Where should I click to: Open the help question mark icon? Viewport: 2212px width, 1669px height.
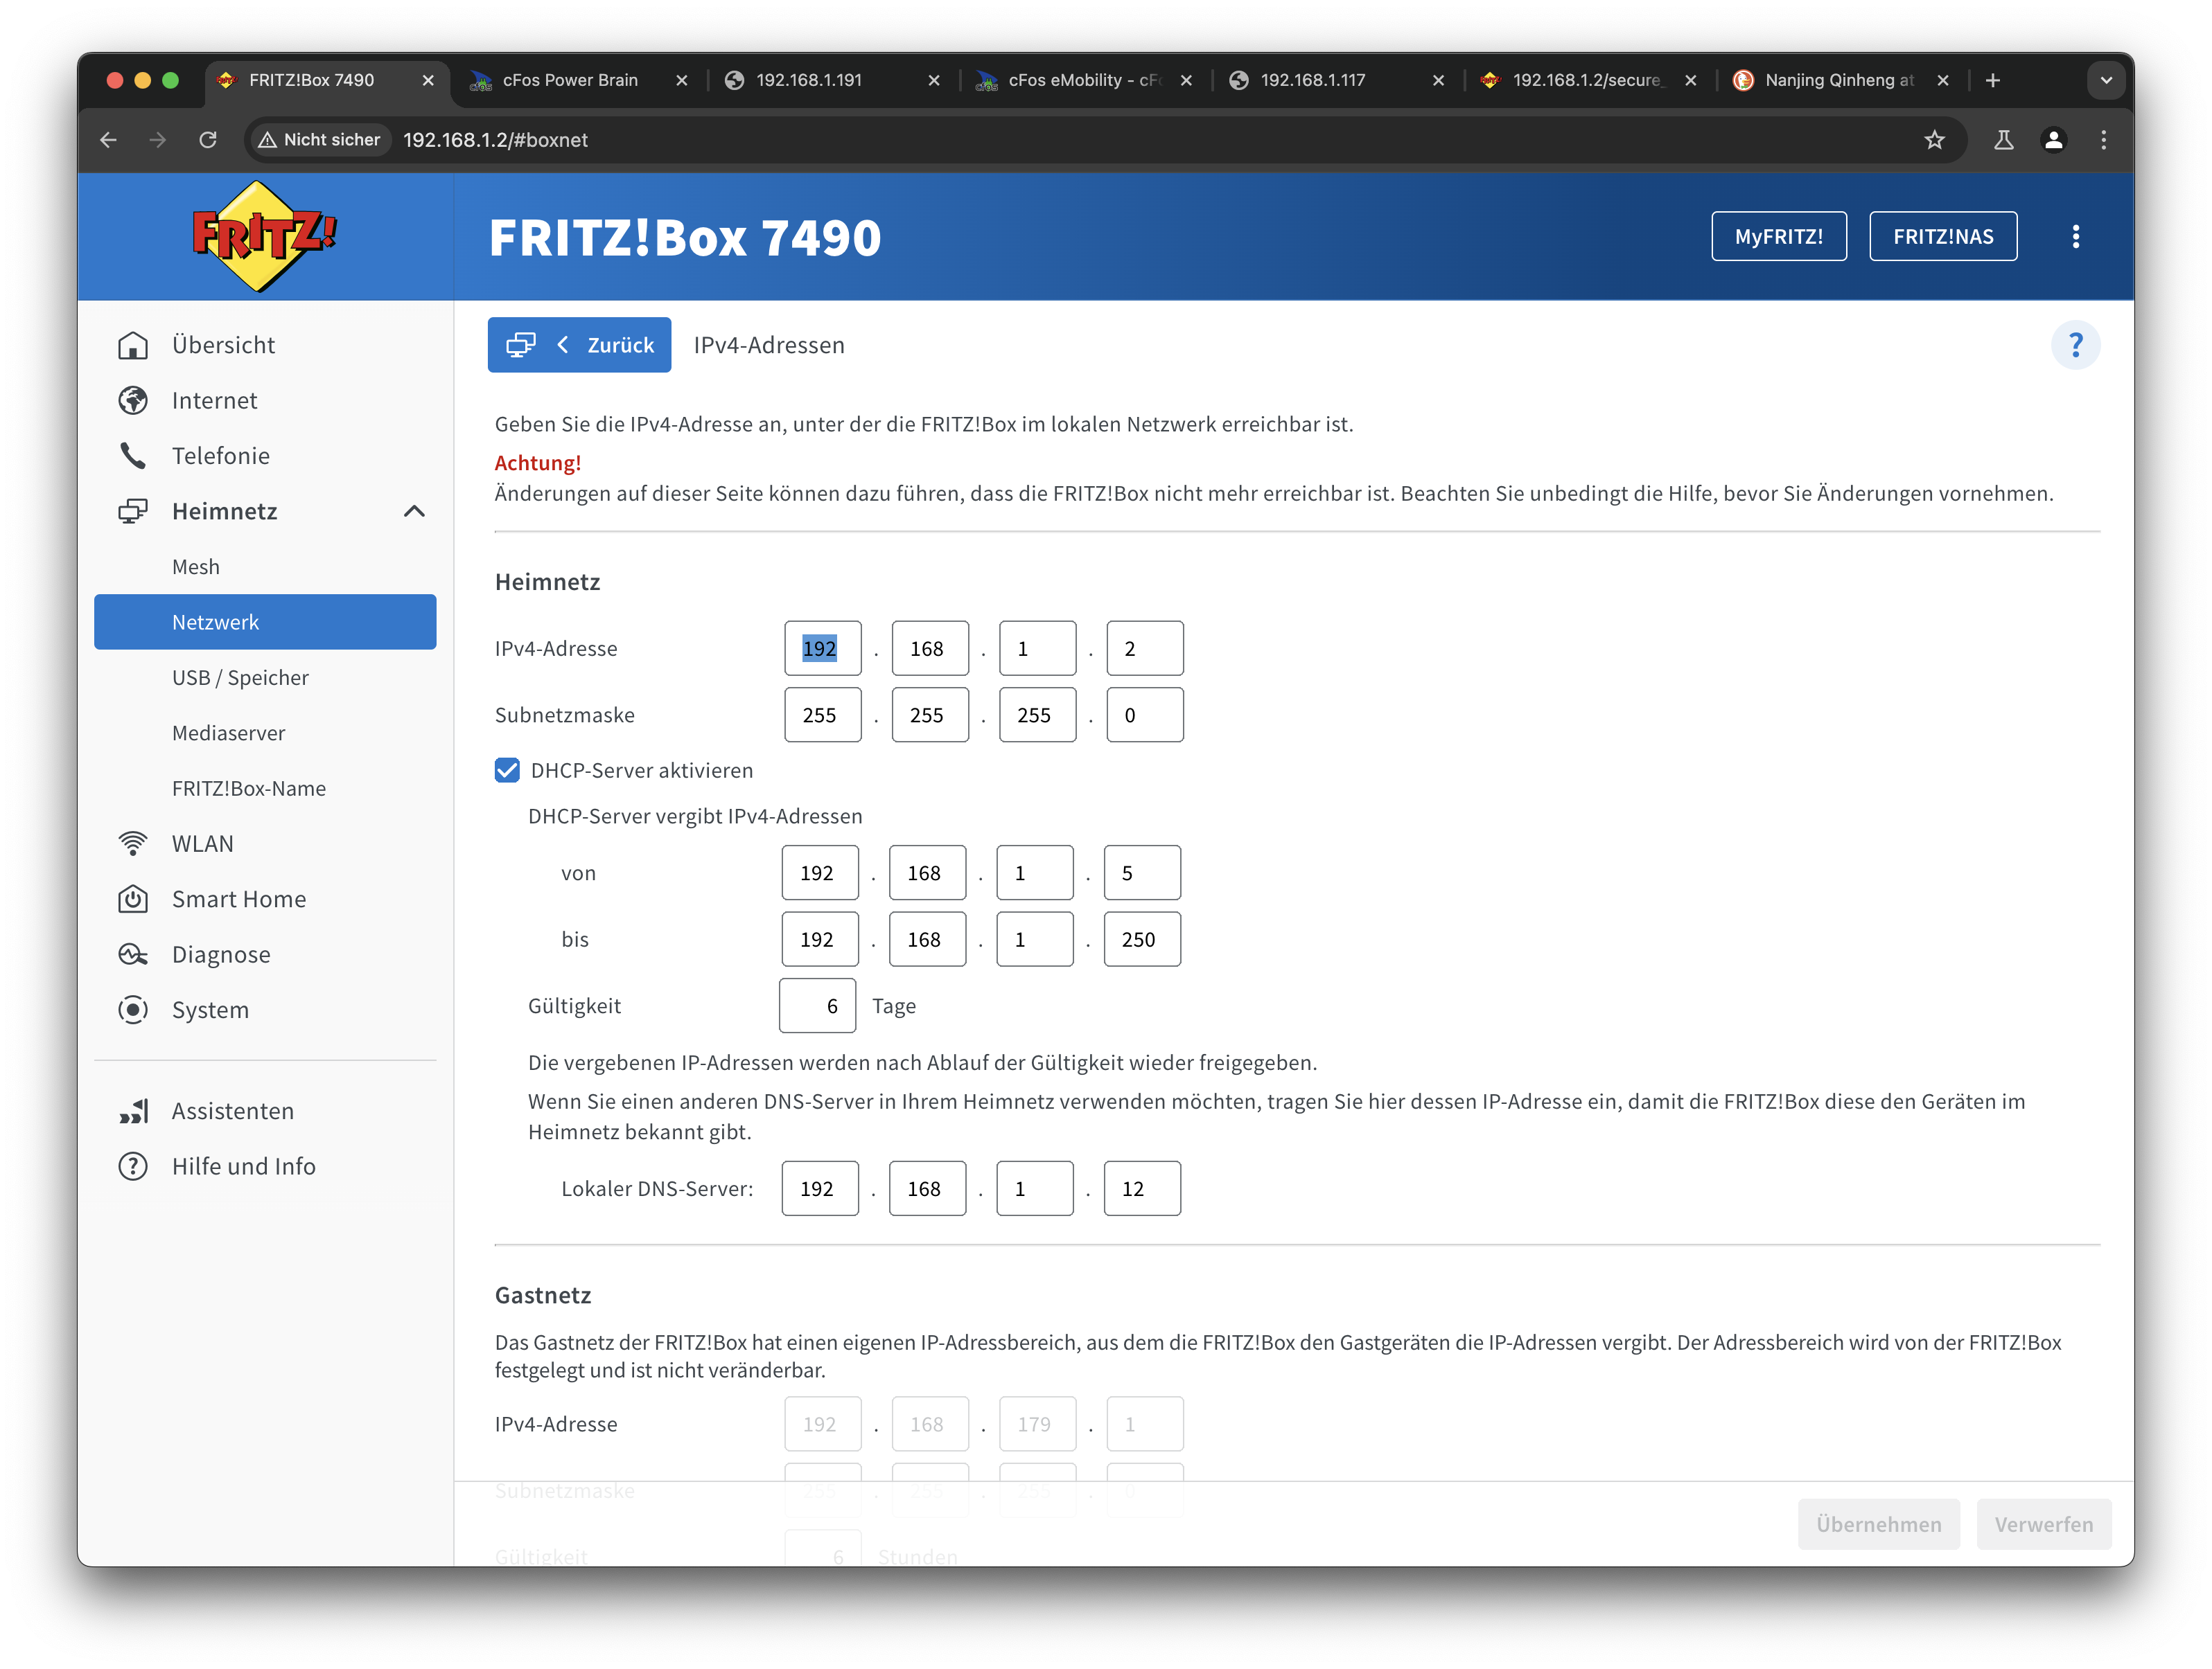coord(2075,345)
